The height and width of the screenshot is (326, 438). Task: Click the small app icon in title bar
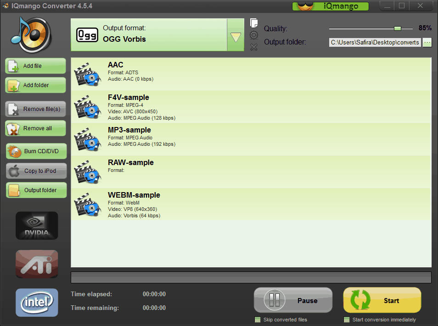pyautogui.click(x=6, y=6)
